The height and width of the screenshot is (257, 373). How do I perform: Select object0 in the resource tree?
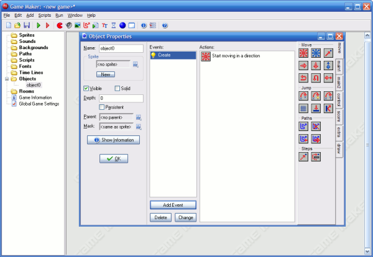(x=34, y=85)
